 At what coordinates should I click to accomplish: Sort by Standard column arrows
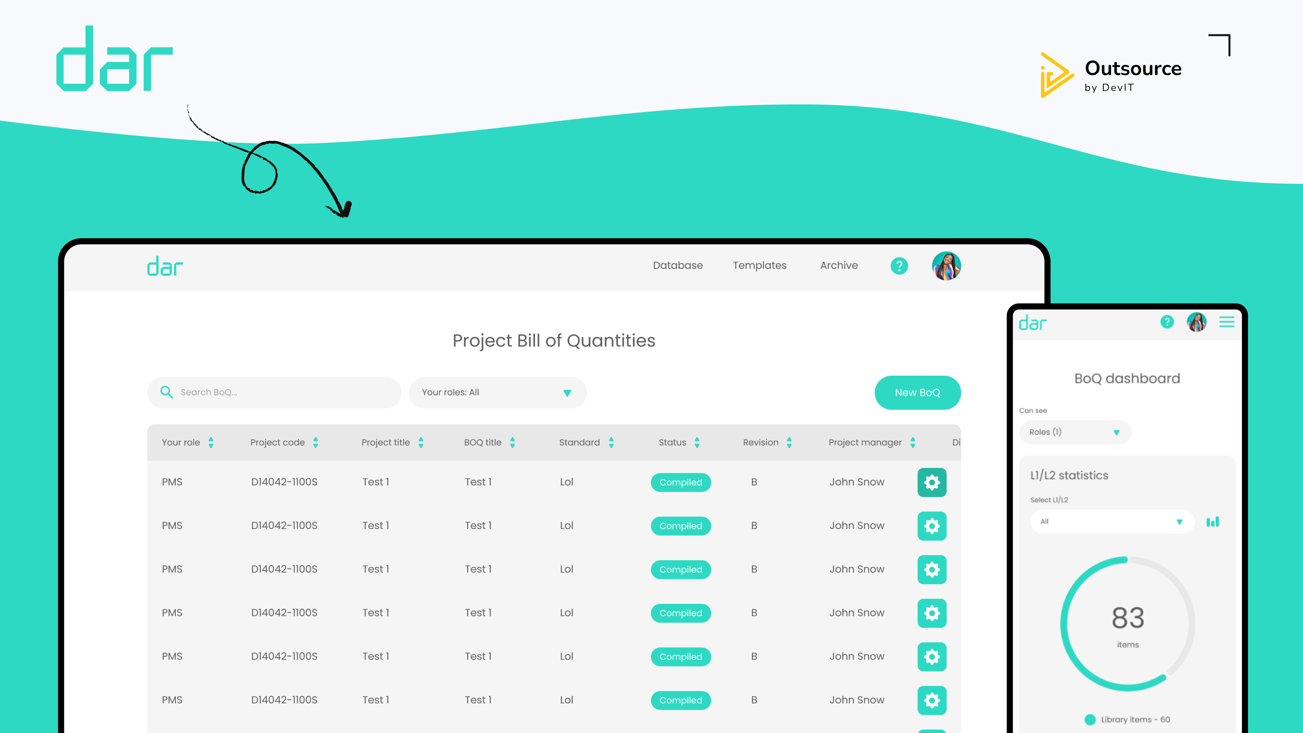tap(611, 443)
